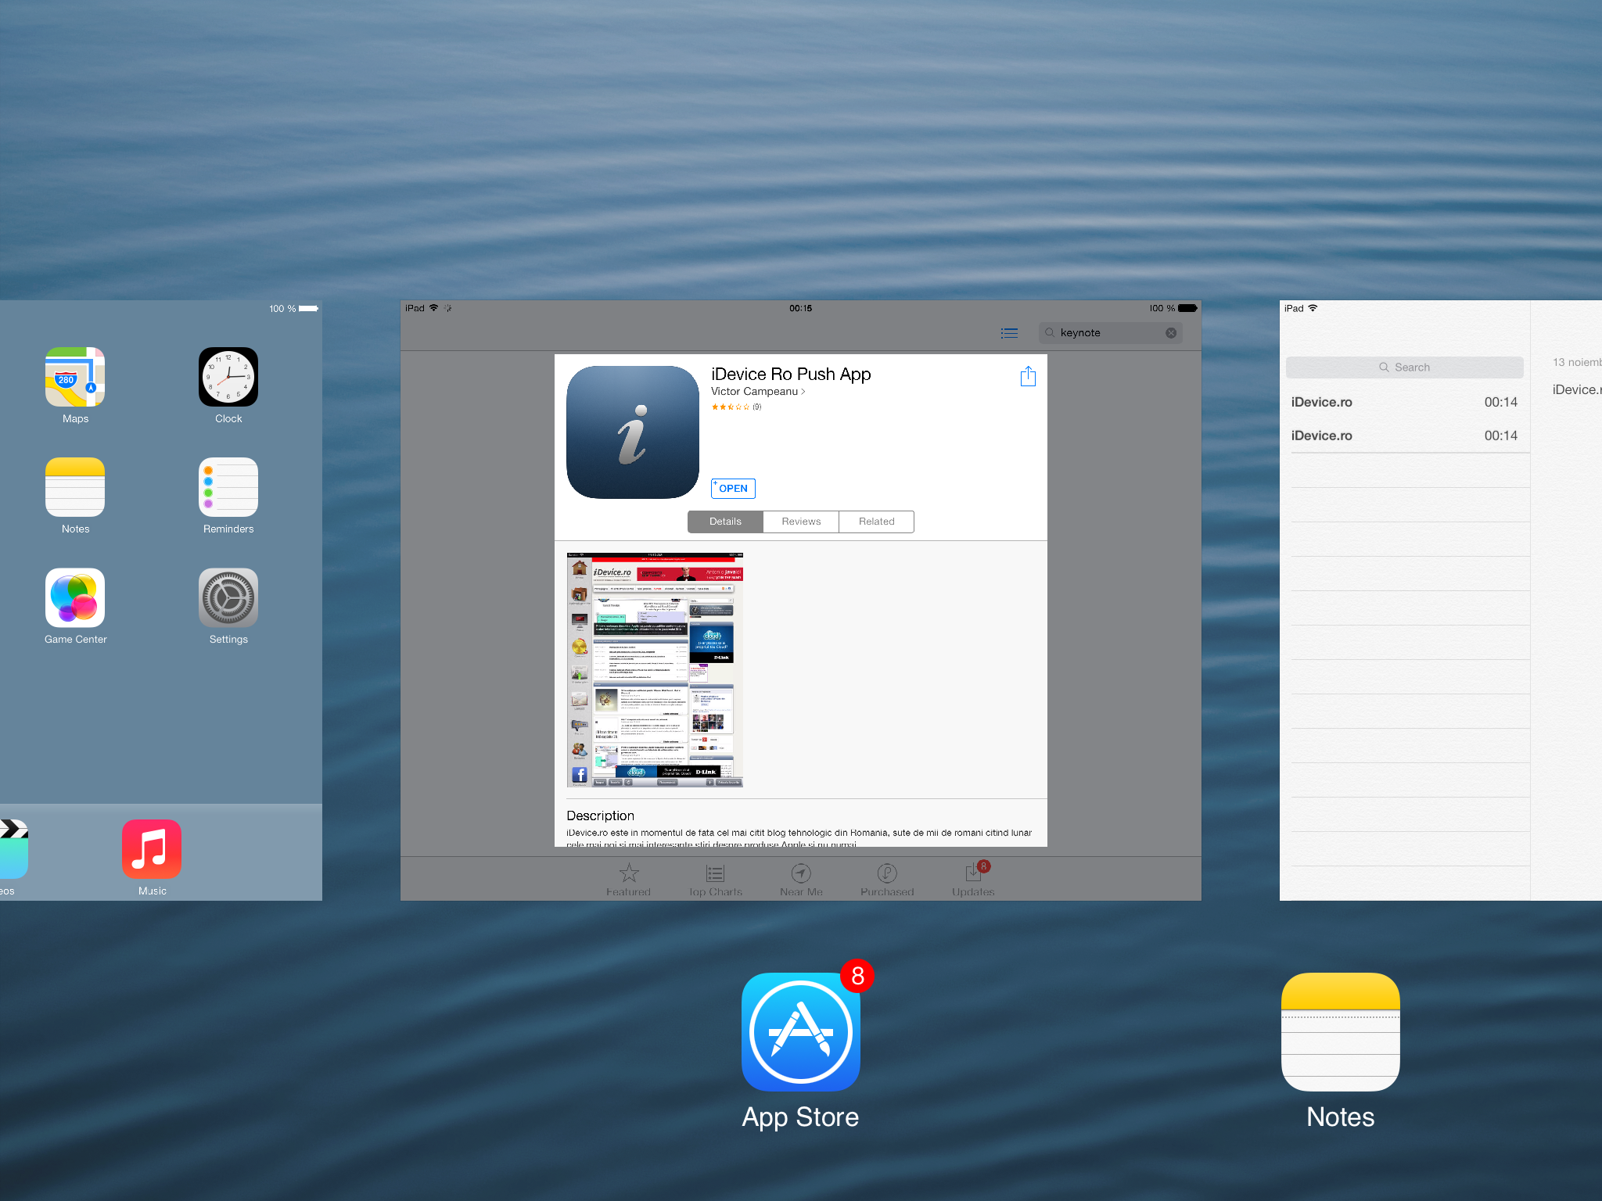Switch to the Details segment
This screenshot has height=1201, width=1602.
point(725,522)
